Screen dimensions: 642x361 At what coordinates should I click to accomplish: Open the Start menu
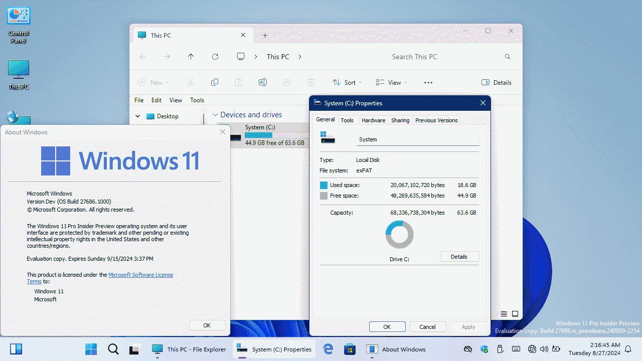click(91, 349)
